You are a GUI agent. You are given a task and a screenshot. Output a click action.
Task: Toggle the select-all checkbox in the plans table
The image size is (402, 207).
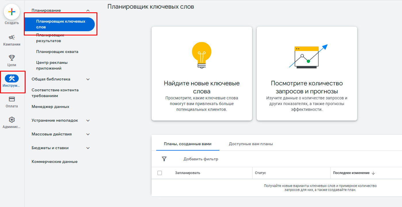click(x=160, y=173)
